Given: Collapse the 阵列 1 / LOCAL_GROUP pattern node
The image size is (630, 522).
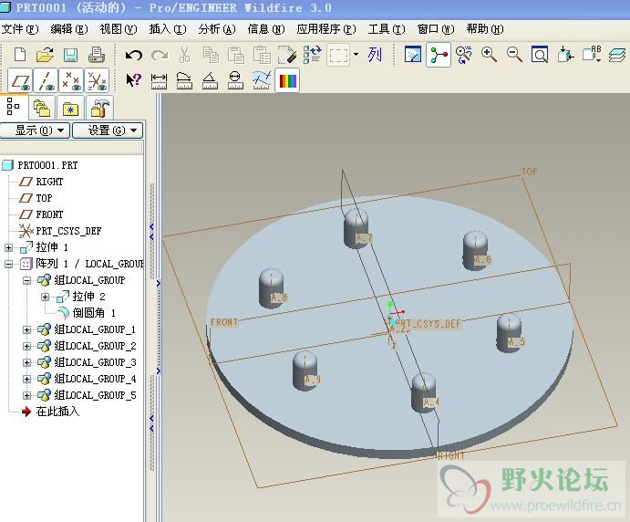Looking at the screenshot, I should (x=8, y=264).
